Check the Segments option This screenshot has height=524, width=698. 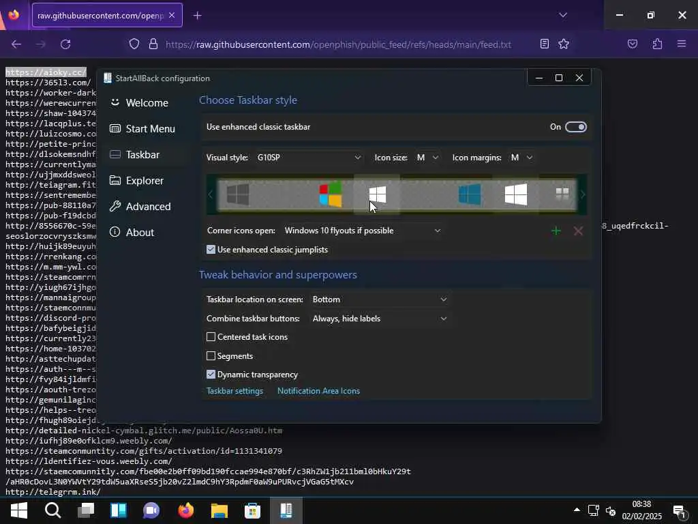coord(211,355)
